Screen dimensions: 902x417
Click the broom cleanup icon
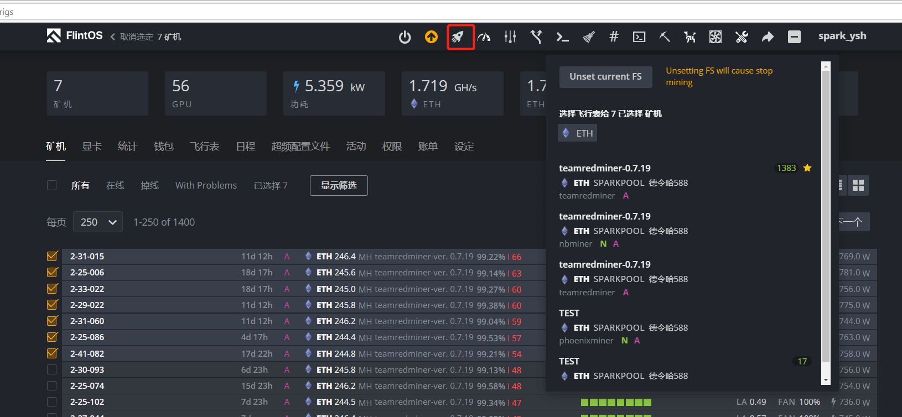589,37
